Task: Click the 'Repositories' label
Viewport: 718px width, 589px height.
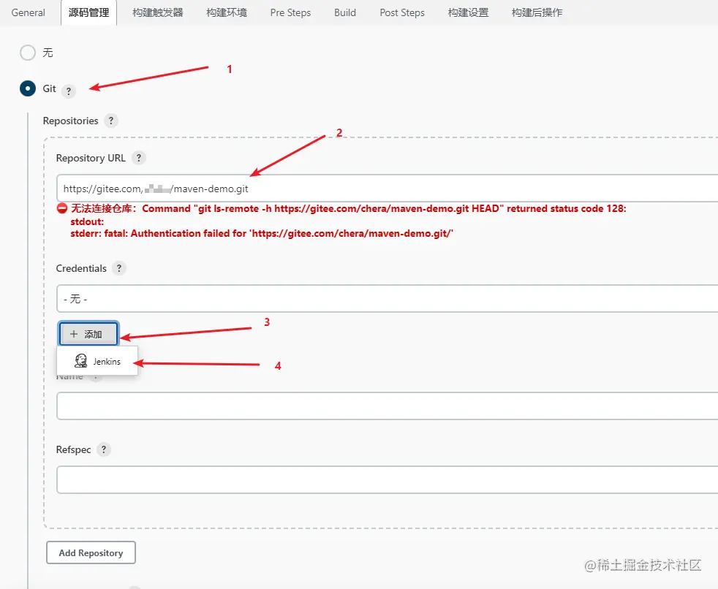Action: tap(70, 121)
